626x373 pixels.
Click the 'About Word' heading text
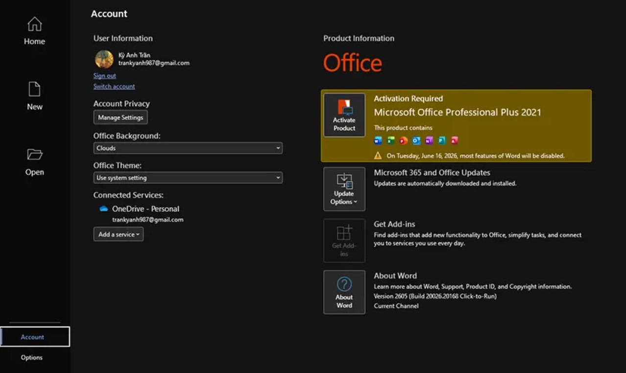(395, 276)
